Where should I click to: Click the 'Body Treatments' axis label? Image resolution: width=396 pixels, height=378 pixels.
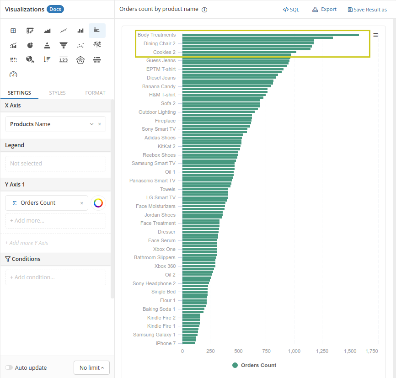pos(156,35)
